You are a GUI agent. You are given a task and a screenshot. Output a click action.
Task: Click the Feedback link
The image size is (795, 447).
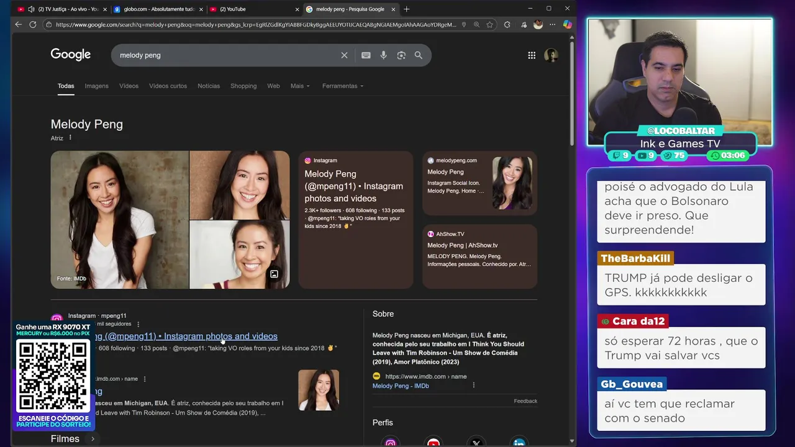click(525, 401)
